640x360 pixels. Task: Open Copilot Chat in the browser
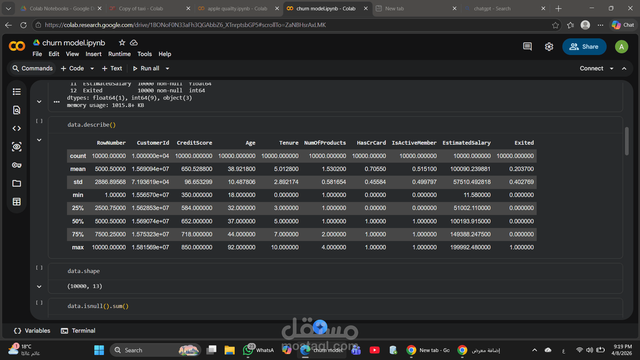[x=623, y=25]
